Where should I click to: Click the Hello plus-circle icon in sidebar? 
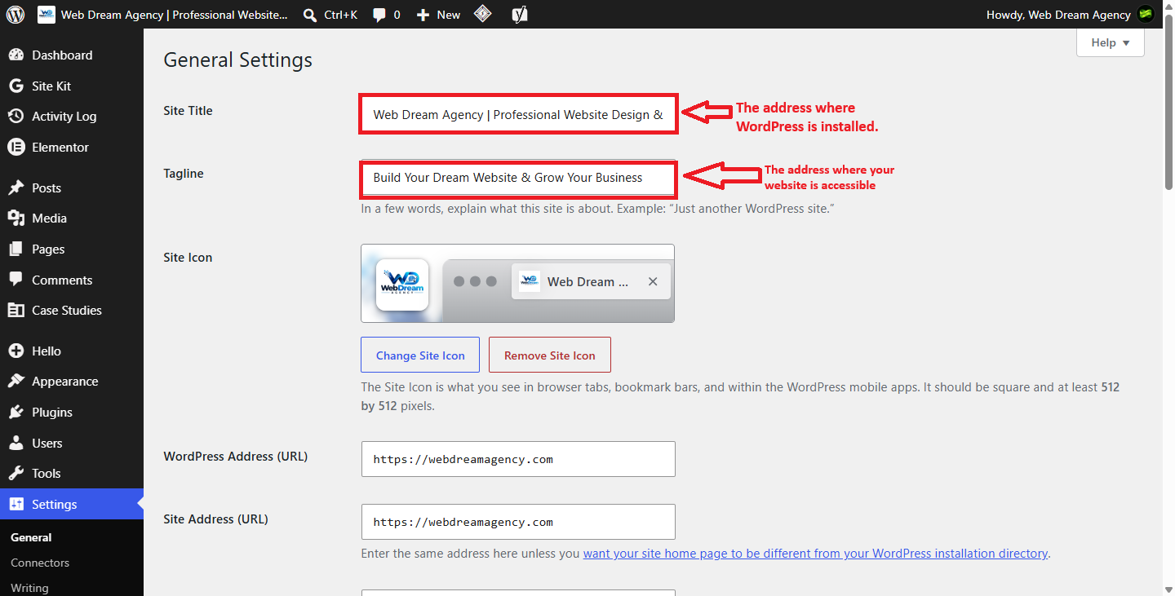point(16,351)
